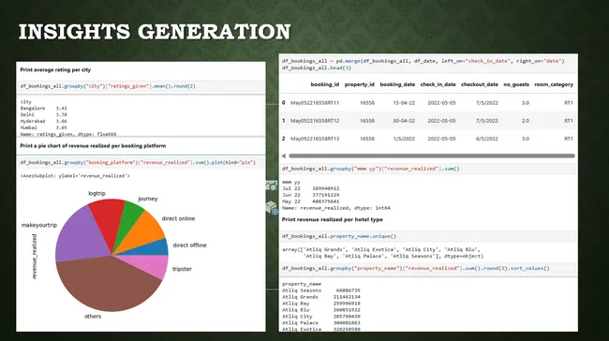Click the "direct online" pie label
The height and width of the screenshot is (341, 609).
click(x=178, y=218)
